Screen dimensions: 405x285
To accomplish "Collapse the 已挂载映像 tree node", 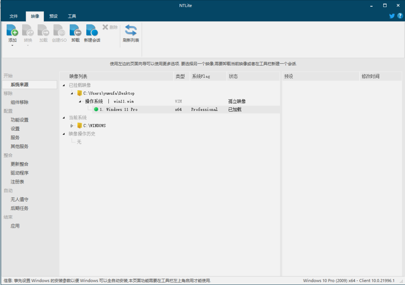I will click(x=64, y=85).
